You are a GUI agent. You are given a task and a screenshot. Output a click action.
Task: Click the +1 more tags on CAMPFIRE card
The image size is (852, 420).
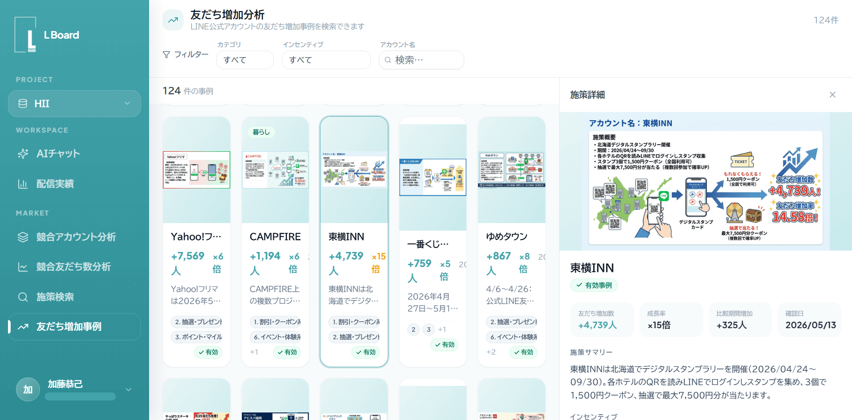click(254, 352)
